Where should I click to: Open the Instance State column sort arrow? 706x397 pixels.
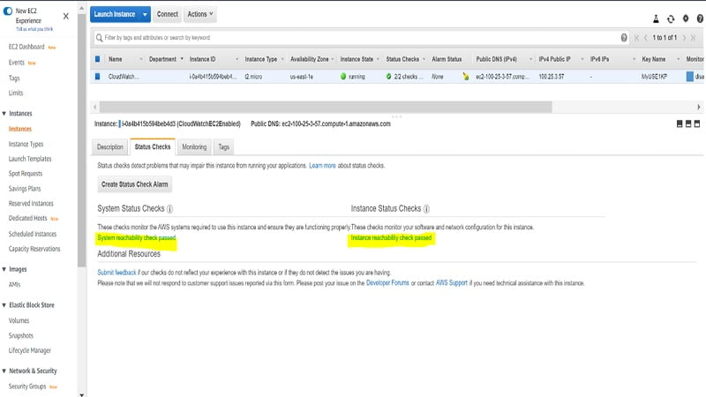click(378, 59)
